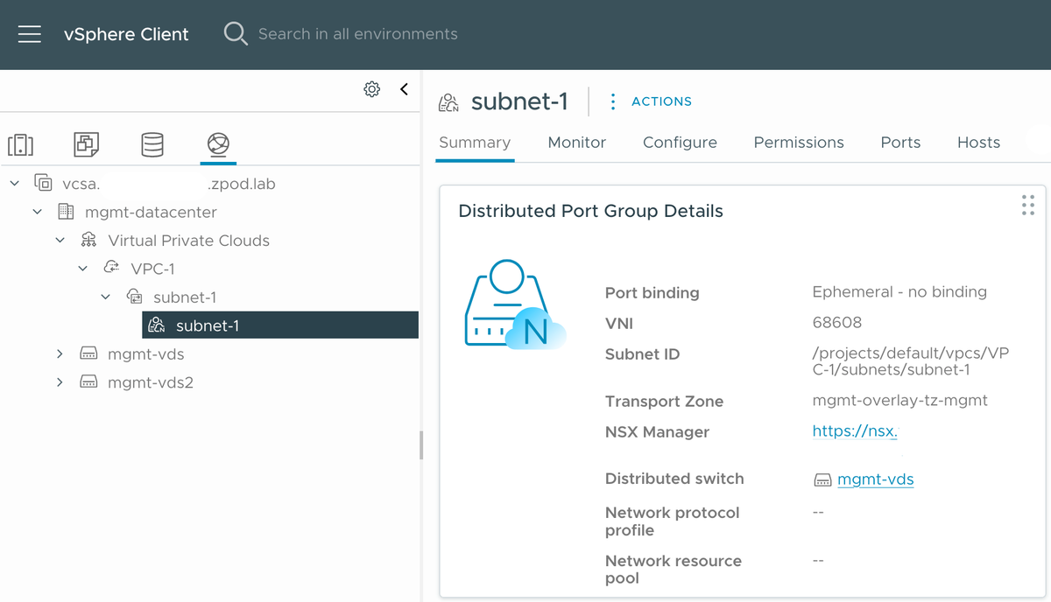Switch to Storage inventory view

click(x=152, y=144)
